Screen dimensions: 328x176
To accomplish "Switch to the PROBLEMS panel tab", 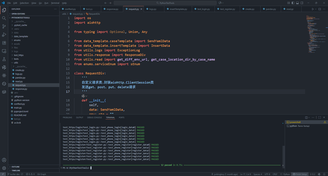I will 67,117.
